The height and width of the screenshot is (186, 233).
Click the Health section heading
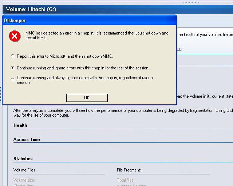[20, 125]
